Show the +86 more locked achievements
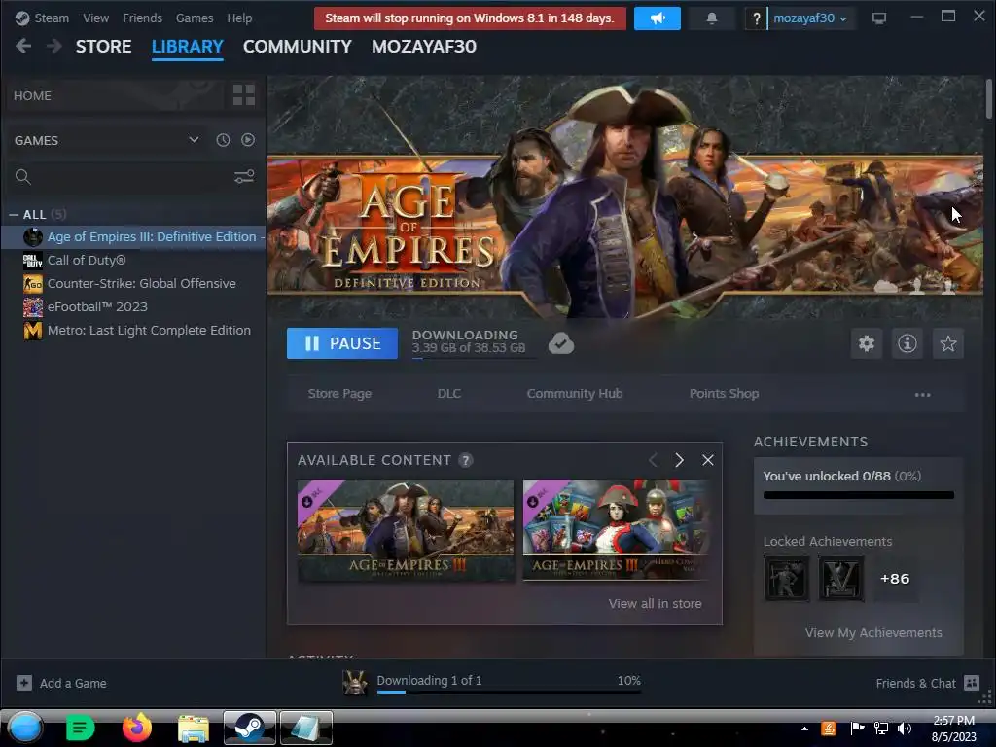996x747 pixels. [895, 579]
